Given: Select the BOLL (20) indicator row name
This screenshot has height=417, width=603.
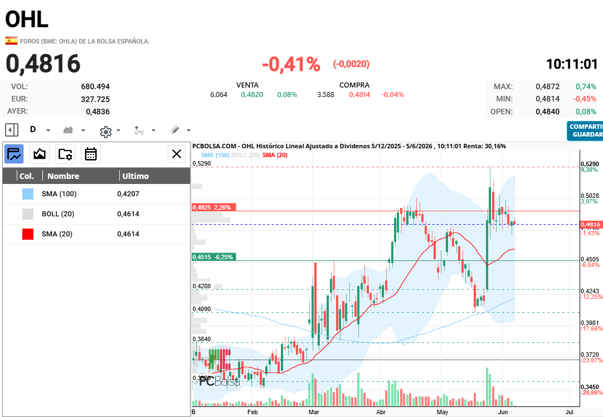Looking at the screenshot, I should pos(58,214).
